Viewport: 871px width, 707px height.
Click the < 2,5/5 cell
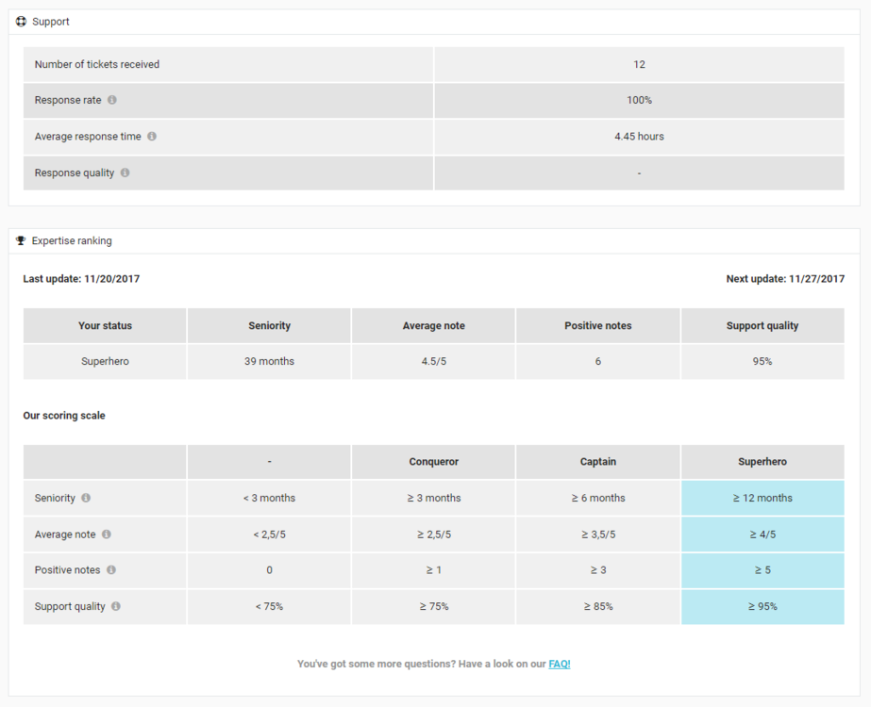tap(269, 534)
